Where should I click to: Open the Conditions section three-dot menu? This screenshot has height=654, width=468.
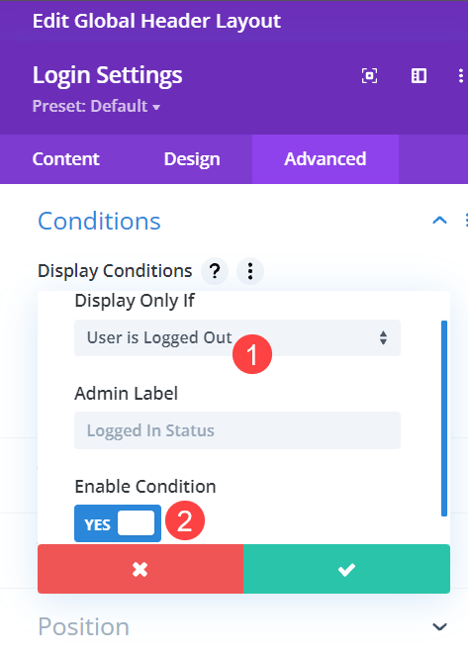(466, 221)
